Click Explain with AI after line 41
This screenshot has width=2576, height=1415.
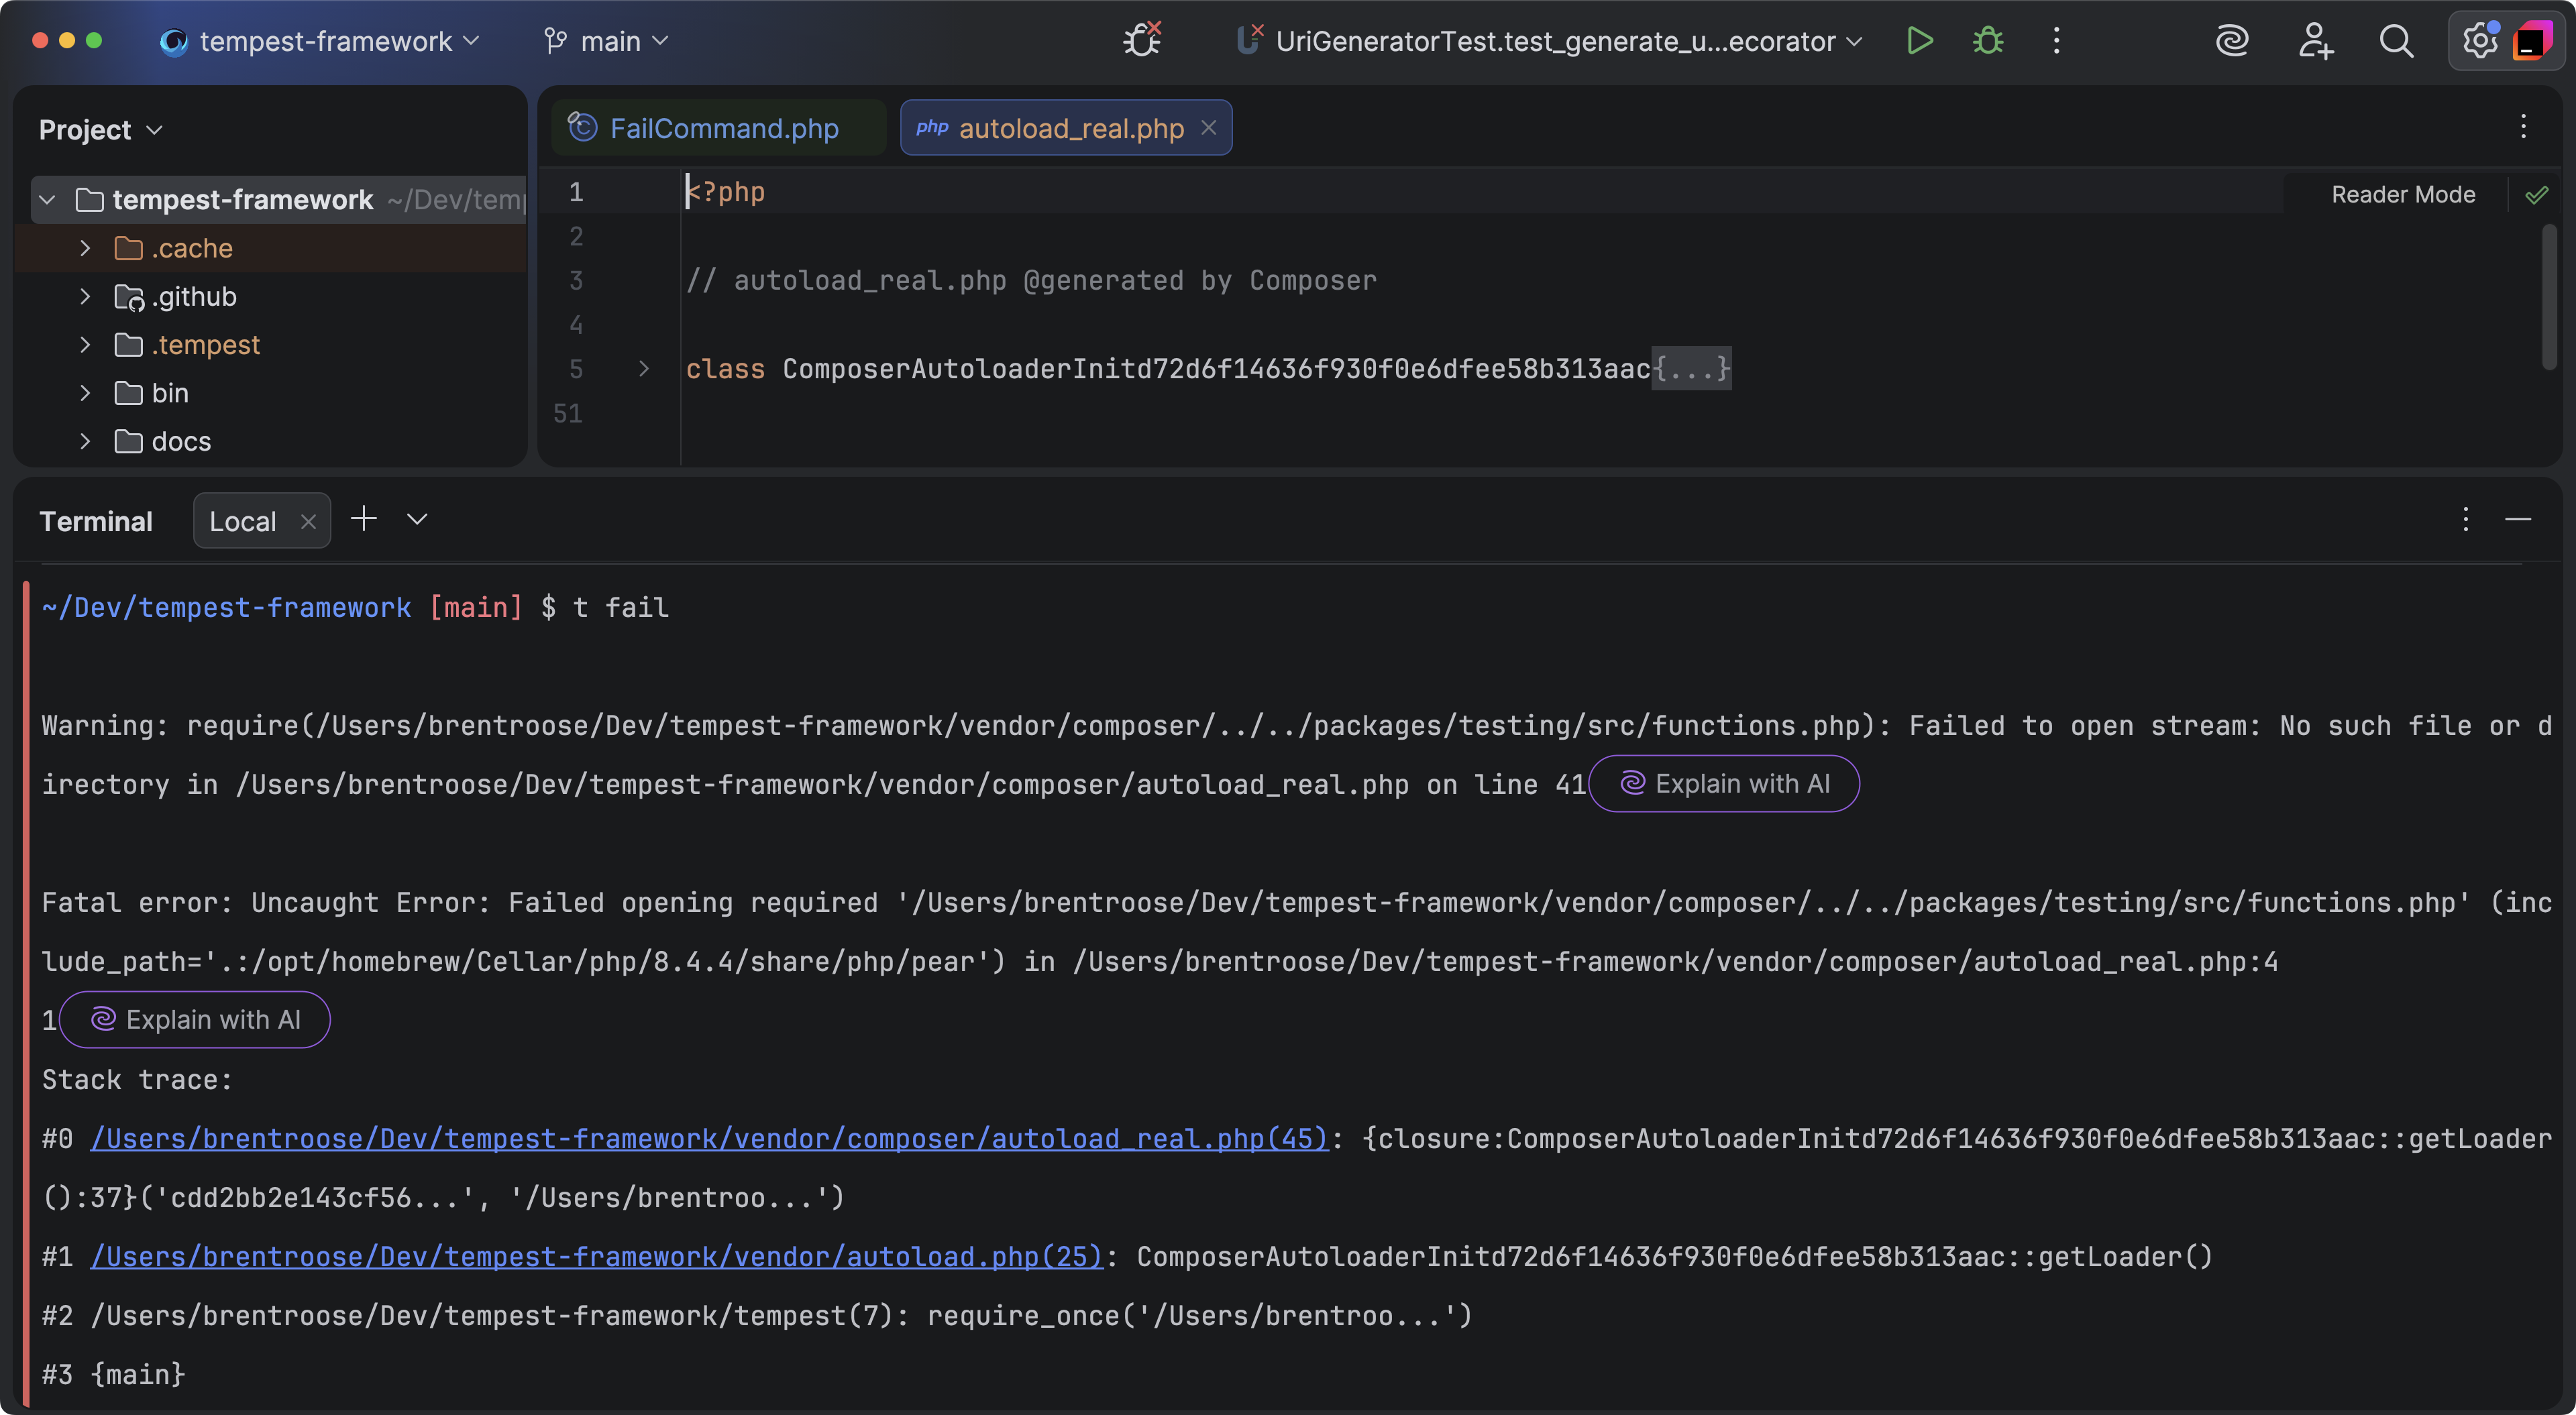point(1724,784)
